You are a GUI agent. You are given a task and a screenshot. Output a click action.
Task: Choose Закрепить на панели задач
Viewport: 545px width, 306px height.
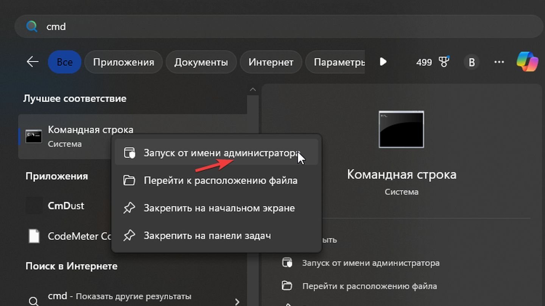coord(216,235)
